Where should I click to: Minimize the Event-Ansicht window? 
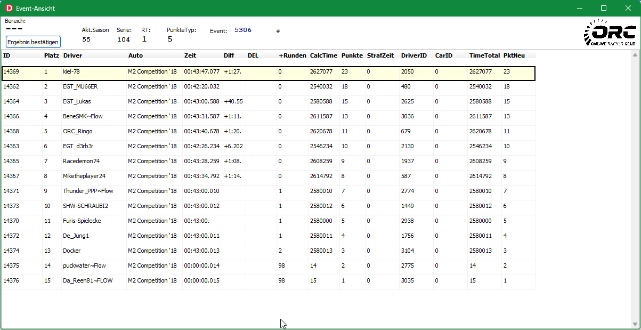[579, 9]
